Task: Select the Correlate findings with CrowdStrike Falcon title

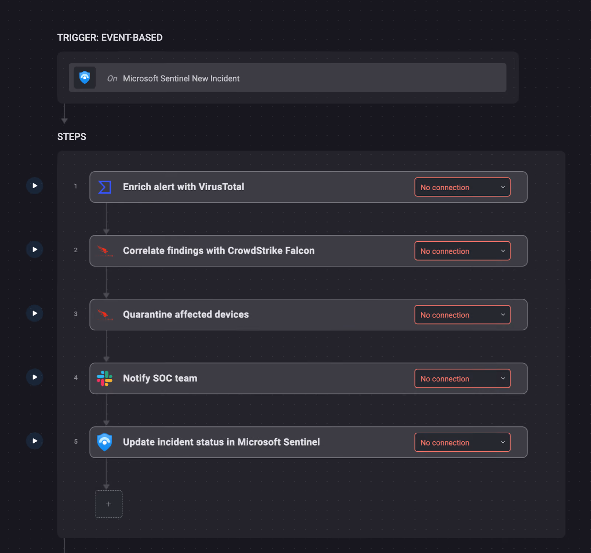Action: click(219, 251)
